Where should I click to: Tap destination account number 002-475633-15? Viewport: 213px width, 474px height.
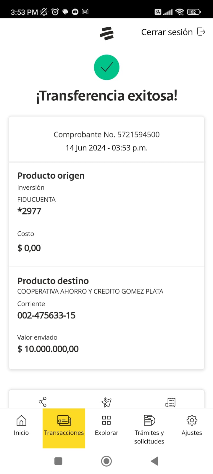[x=46, y=315]
